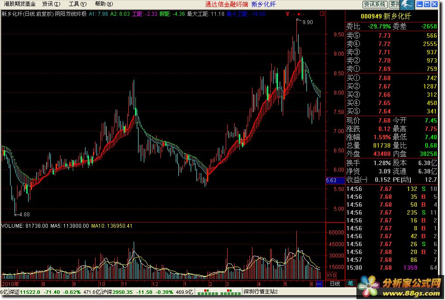445x300 pixels.
Task: Click the 内盘 38258 value
Action: (428, 154)
